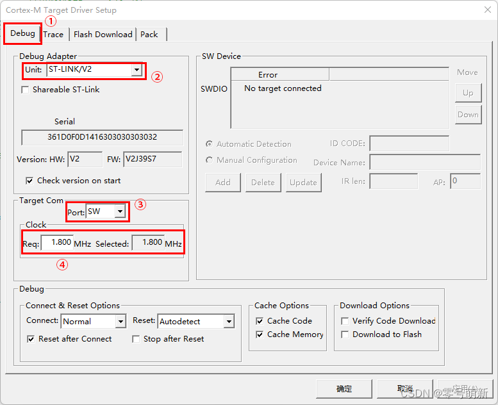Viewport: 498px width, 405px height.
Task: Enable Verify Code Download option
Action: (x=345, y=321)
